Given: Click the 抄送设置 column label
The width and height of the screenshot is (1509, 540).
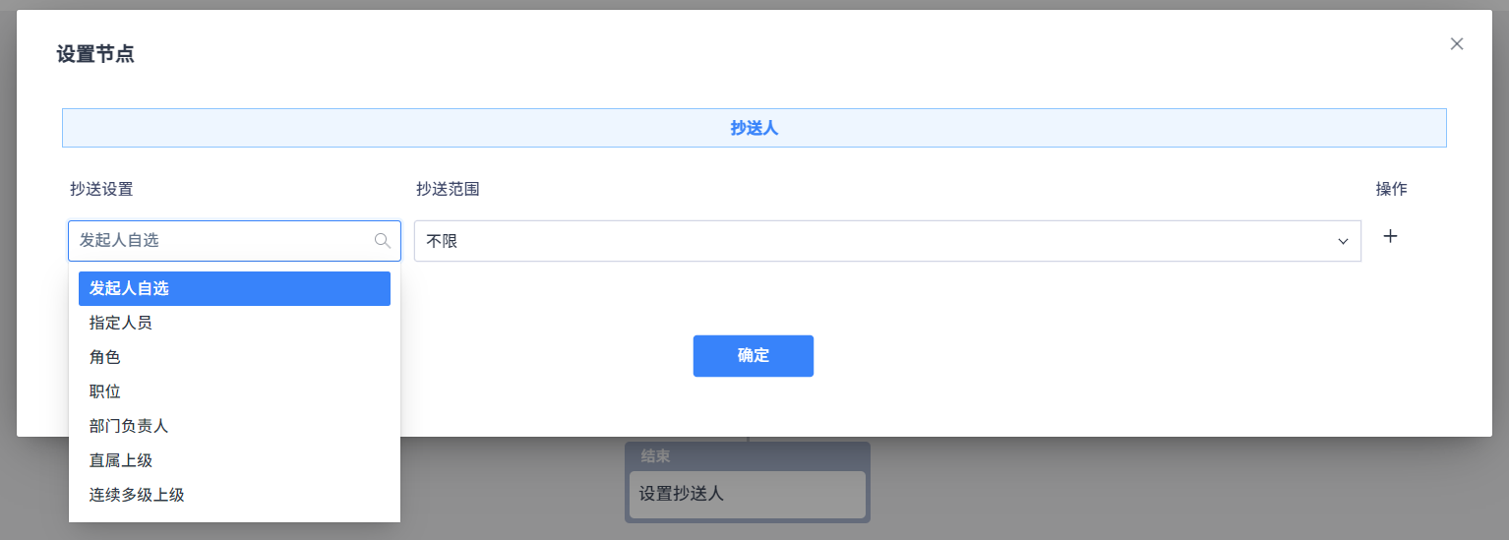Looking at the screenshot, I should [101, 189].
